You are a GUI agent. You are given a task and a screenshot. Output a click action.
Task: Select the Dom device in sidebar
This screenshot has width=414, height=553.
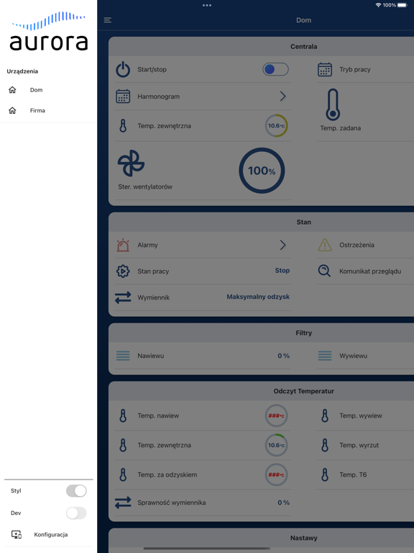pyautogui.click(x=49, y=90)
